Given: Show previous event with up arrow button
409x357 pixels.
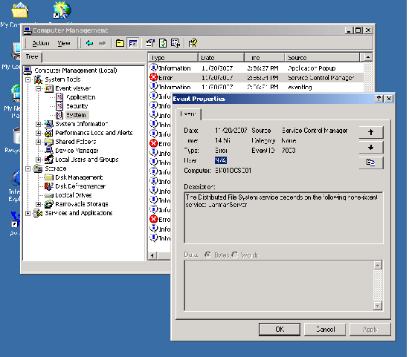Looking at the screenshot, I should [x=371, y=132].
